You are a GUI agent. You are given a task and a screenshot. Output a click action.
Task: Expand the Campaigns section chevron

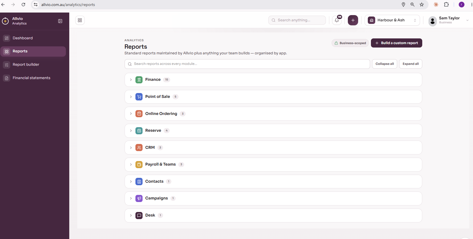[x=131, y=198]
